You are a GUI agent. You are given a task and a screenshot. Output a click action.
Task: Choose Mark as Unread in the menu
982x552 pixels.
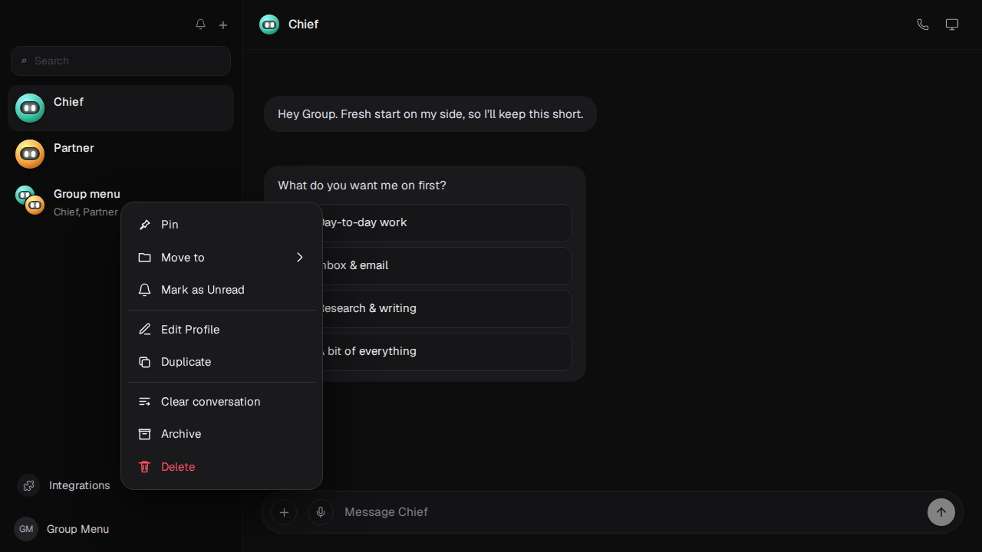222,290
